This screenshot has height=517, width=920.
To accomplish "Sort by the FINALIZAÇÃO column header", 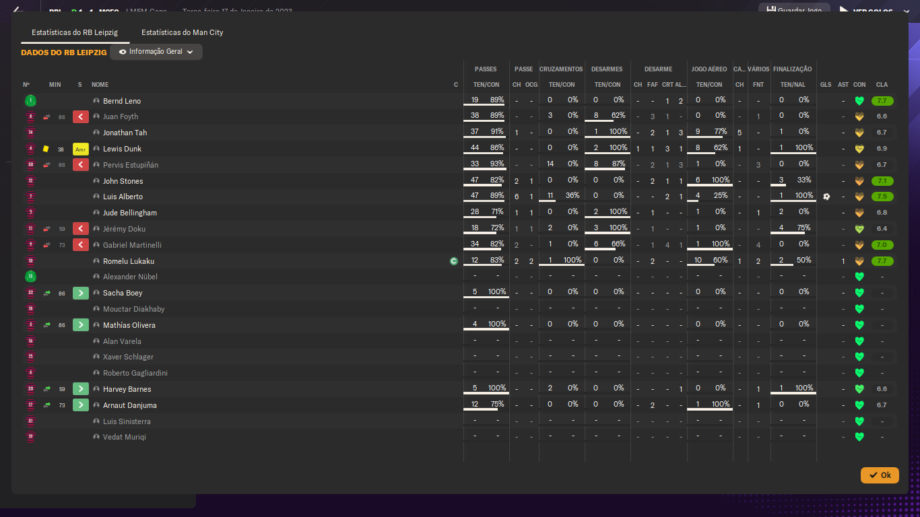I will [x=793, y=69].
